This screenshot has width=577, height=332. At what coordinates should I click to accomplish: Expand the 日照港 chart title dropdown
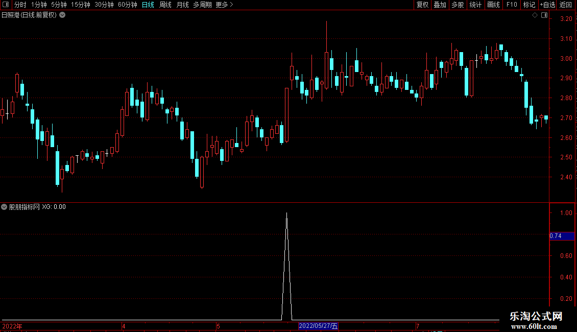coord(63,15)
